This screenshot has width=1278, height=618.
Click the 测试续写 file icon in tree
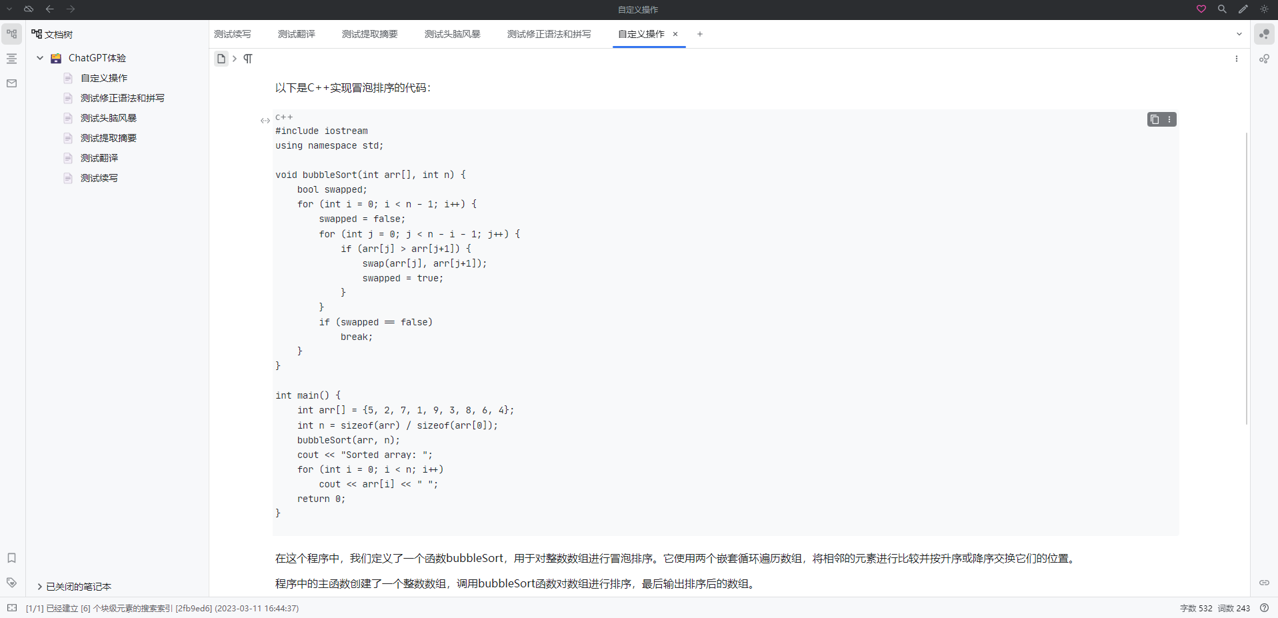68,178
